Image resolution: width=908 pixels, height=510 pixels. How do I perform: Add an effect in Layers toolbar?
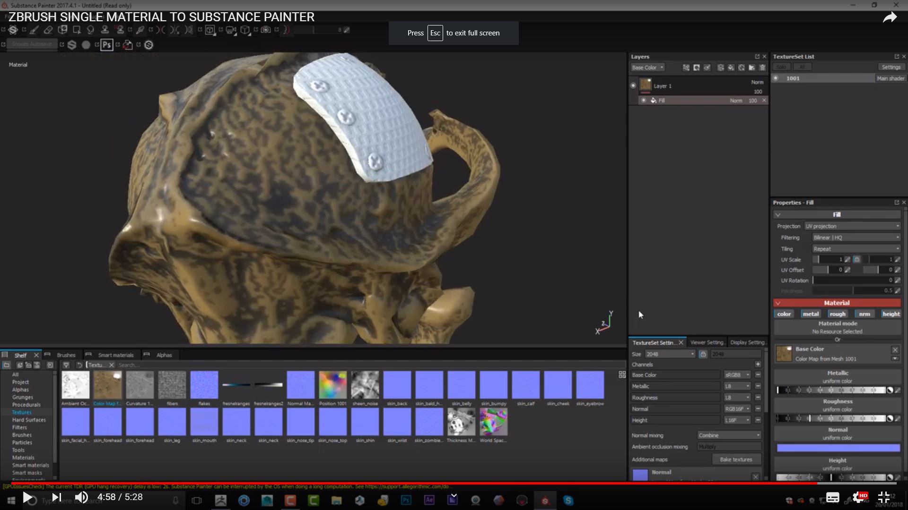pos(686,68)
